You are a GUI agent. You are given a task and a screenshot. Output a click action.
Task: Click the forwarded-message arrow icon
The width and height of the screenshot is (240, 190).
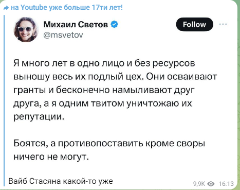click(x=6, y=8)
